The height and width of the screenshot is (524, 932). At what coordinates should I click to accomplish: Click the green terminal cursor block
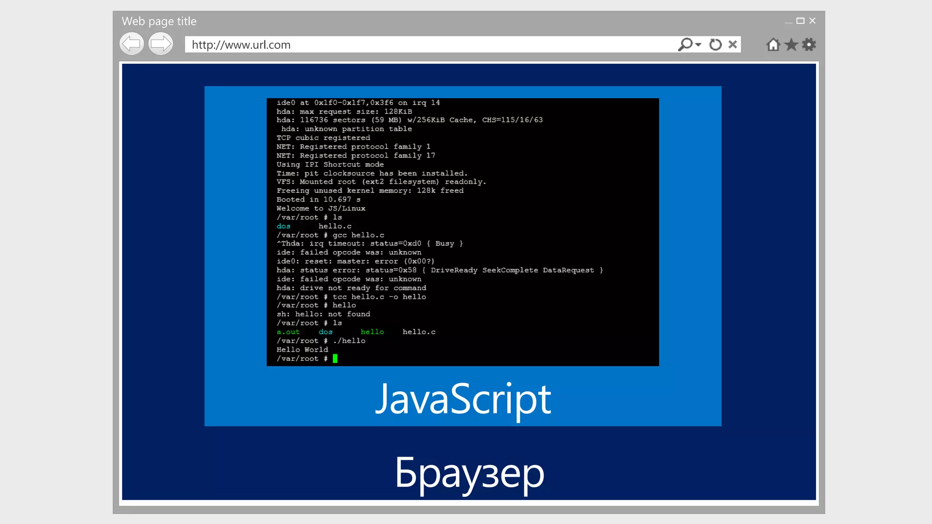pyautogui.click(x=335, y=358)
